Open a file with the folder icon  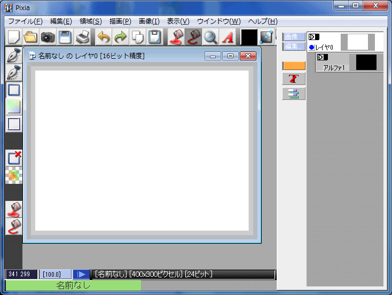[31, 37]
